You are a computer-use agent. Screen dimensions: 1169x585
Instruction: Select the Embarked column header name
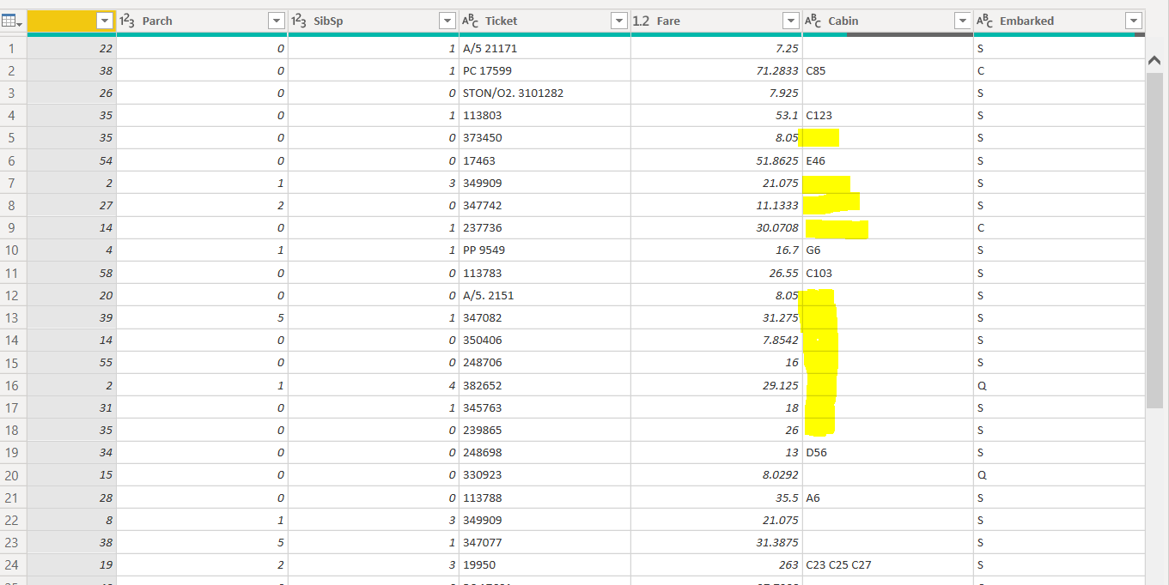(1026, 21)
